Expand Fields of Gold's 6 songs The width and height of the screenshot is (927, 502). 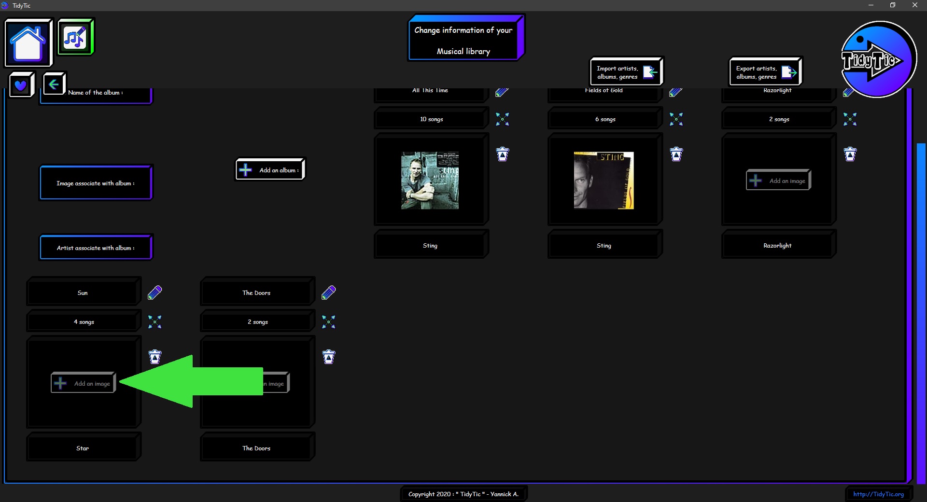[x=676, y=119]
